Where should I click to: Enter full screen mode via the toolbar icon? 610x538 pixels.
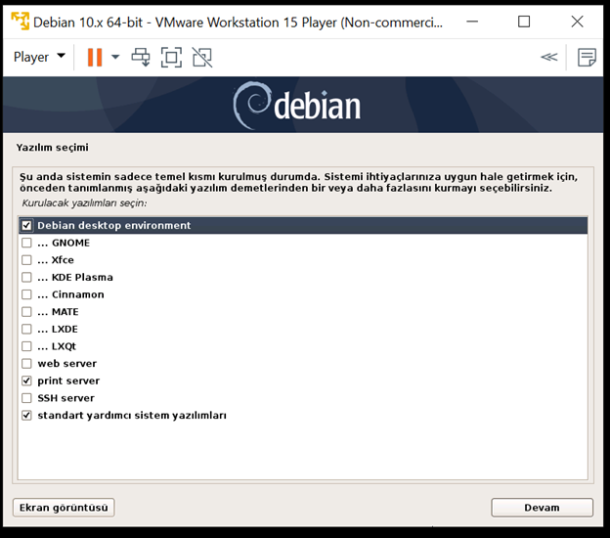click(x=171, y=58)
